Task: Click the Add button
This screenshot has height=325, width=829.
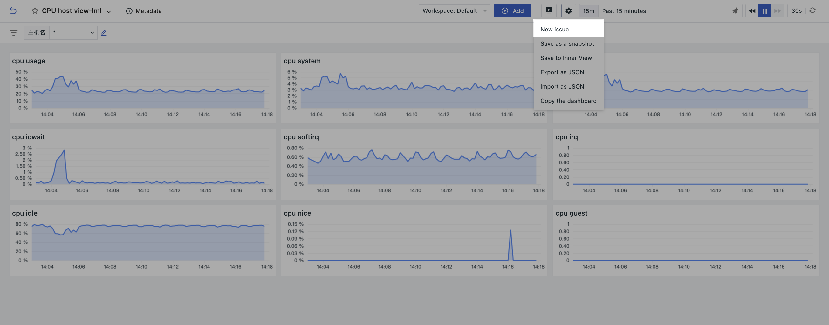Action: click(512, 11)
